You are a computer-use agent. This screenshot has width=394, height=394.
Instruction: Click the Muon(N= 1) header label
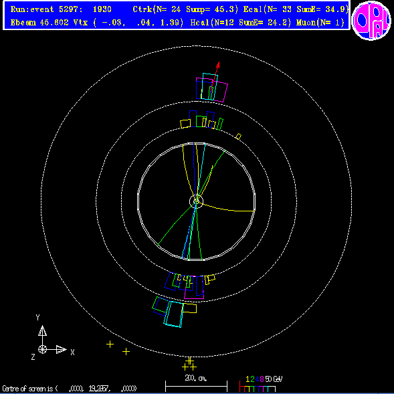[320, 23]
